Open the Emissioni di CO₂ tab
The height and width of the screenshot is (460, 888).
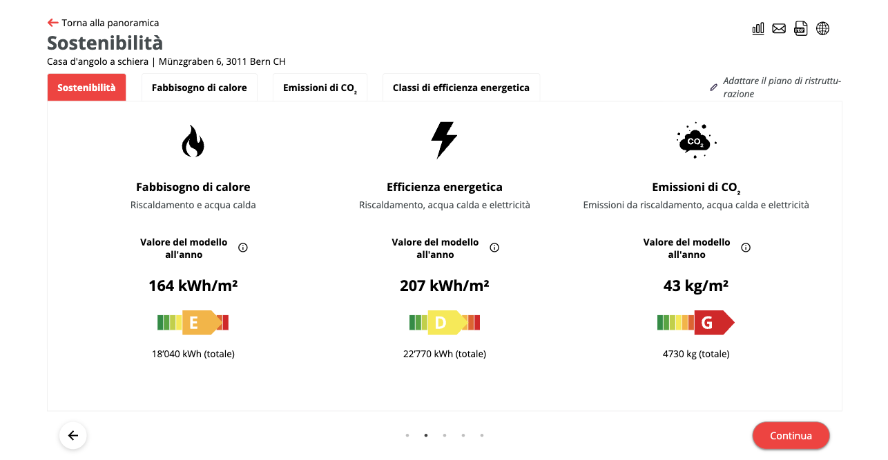320,88
